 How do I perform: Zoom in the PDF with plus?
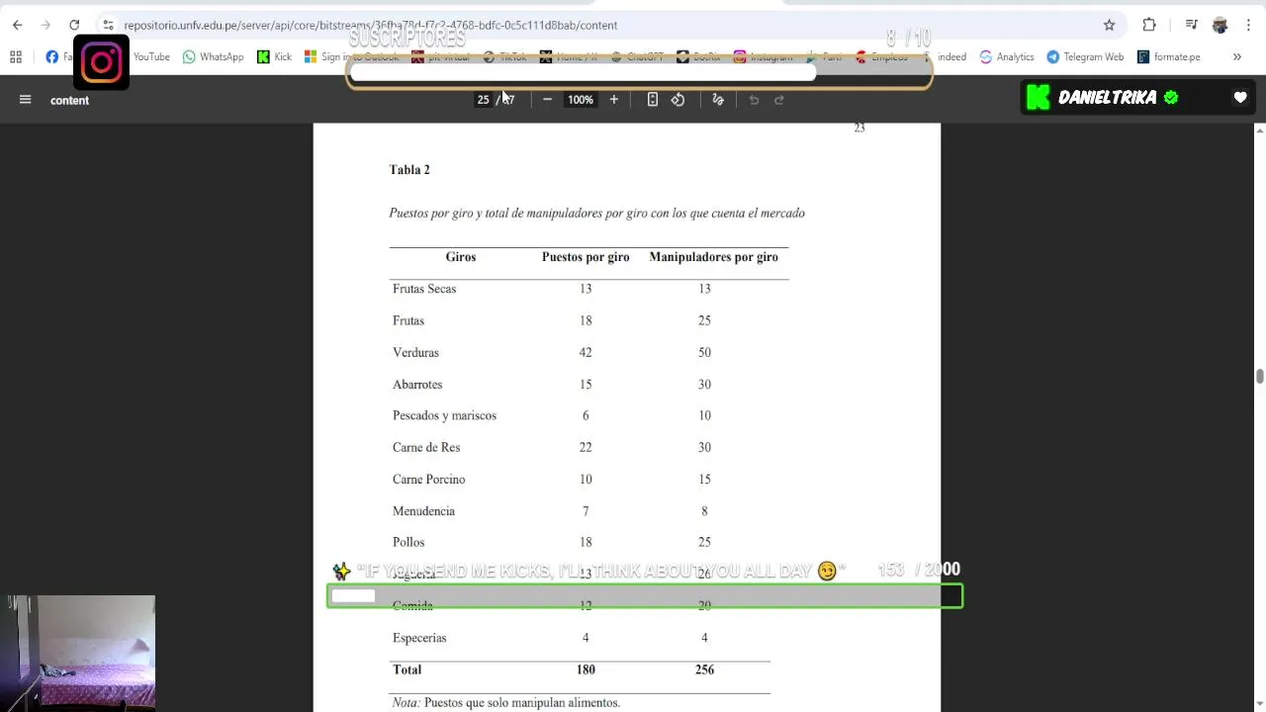pos(613,99)
